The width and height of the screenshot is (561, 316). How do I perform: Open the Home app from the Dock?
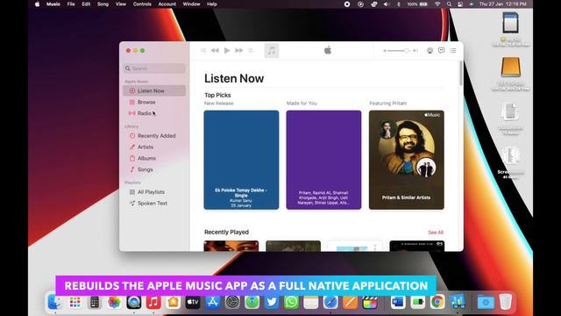[174, 302]
